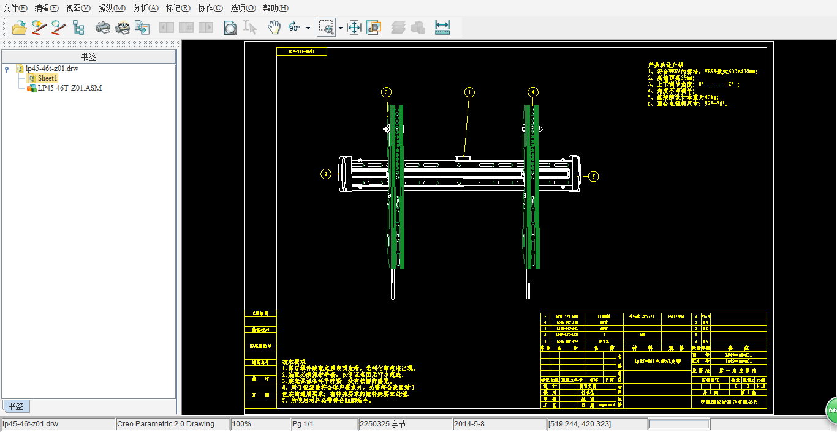Select Sheet1 in the bookmark tree
This screenshot has height=432, width=837.
47,78
